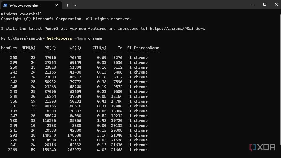Click process Id 6408
Screen dimensions: 281x158
pos(118,72)
